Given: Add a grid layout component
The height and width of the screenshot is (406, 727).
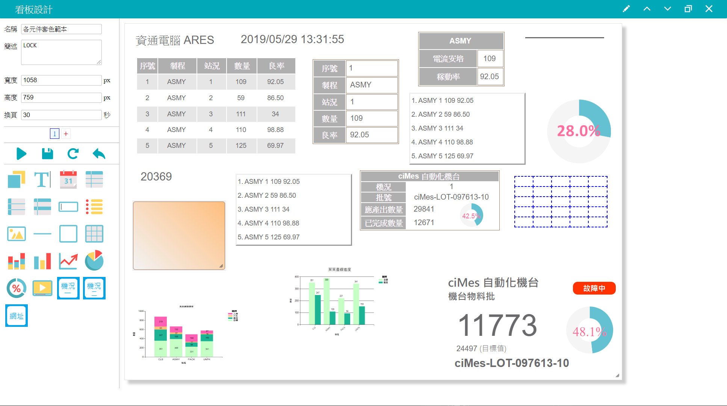Looking at the screenshot, I should (x=94, y=234).
